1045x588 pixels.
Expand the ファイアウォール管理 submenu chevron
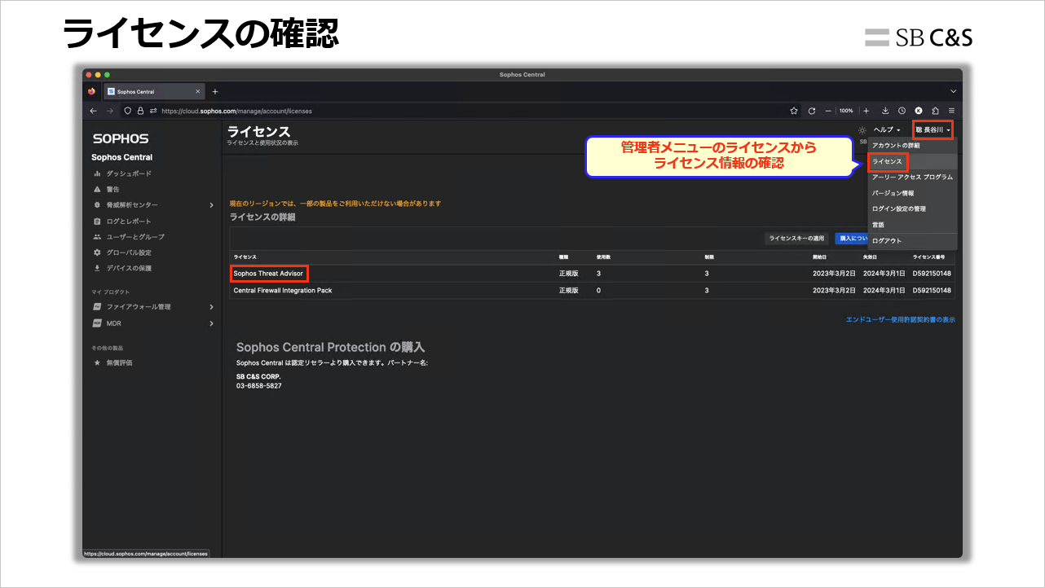pos(211,307)
